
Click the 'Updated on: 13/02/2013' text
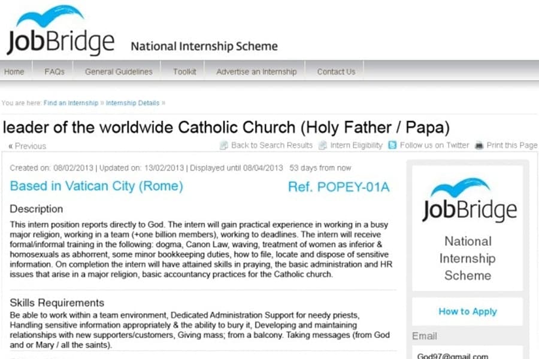141,168
